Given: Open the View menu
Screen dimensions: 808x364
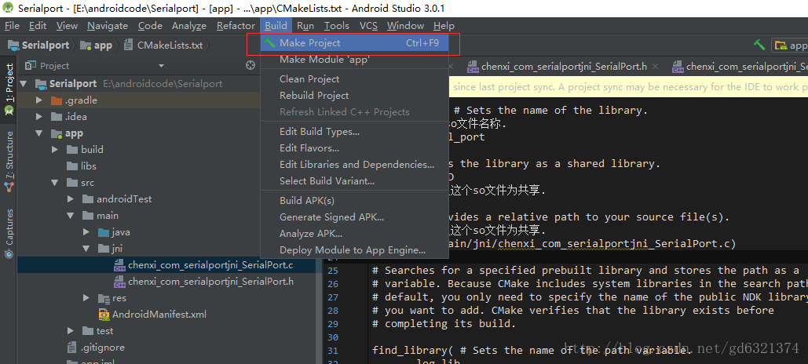Looking at the screenshot, I should 67,26.
